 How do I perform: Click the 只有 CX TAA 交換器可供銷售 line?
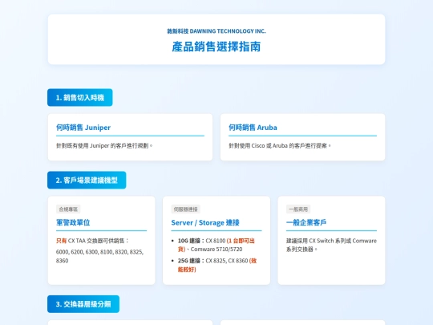[x=92, y=241]
